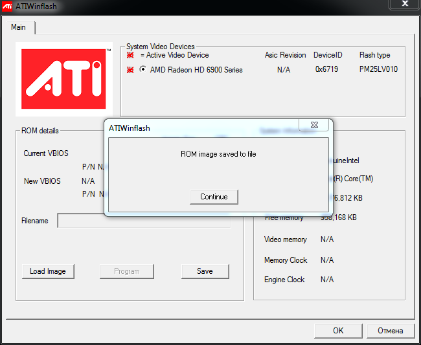
Task: Click the 'Engine Clock' label
Action: pos(284,280)
